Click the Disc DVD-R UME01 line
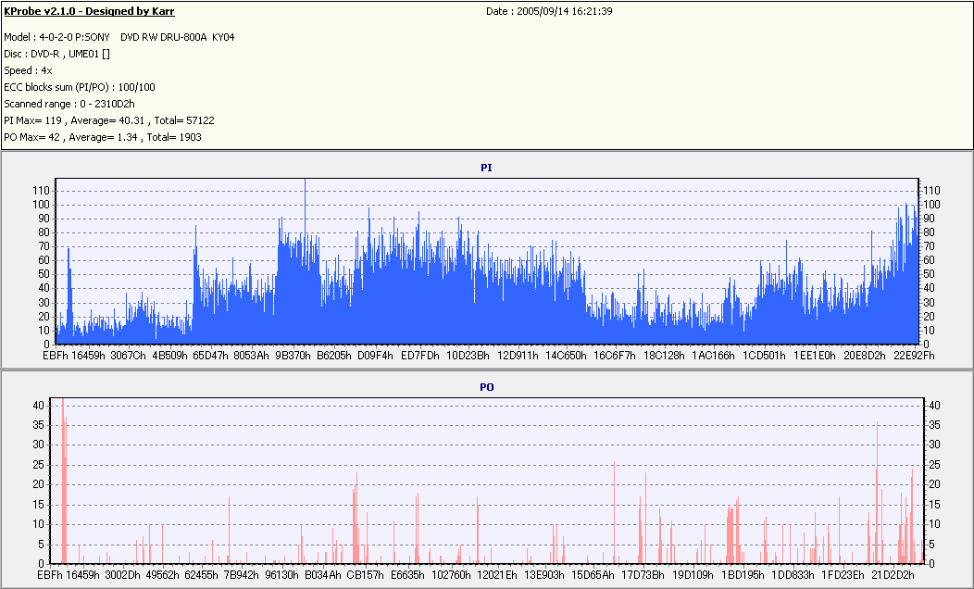 (x=57, y=54)
